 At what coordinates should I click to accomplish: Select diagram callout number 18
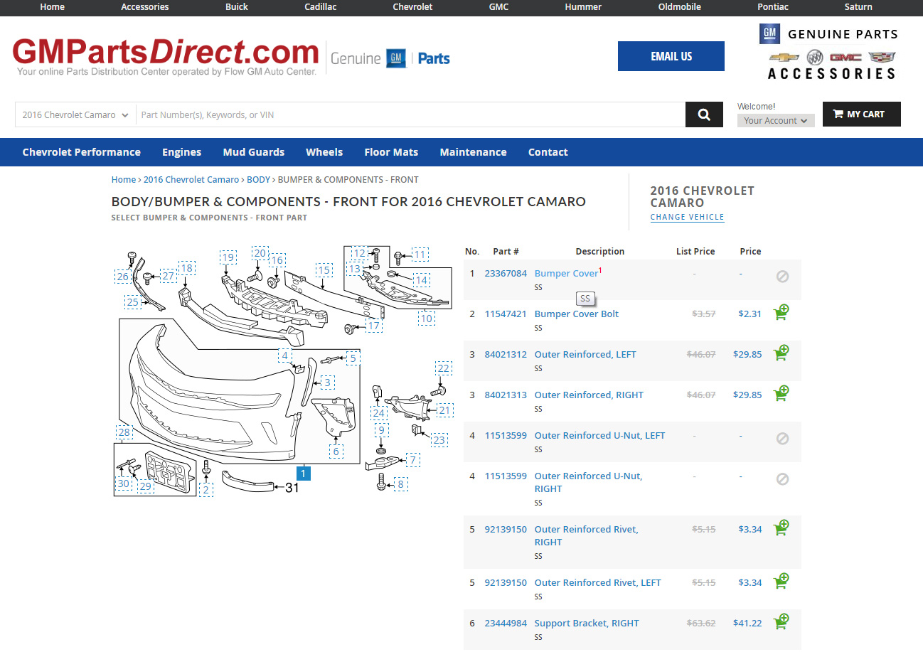186,268
